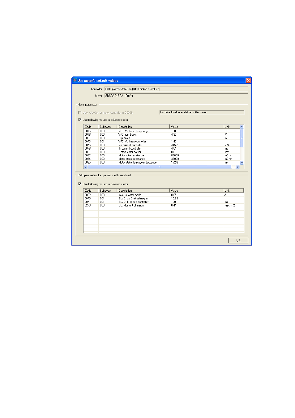
Task: Select row 'Vp current controller'
Action: tap(162, 145)
